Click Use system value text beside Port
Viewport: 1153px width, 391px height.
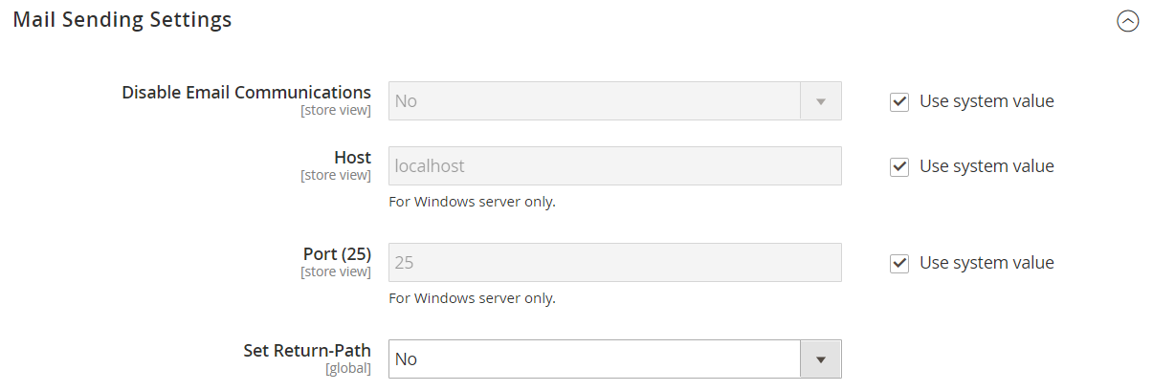(987, 263)
